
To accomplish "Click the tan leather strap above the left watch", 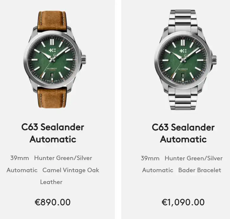I will 52,21.
